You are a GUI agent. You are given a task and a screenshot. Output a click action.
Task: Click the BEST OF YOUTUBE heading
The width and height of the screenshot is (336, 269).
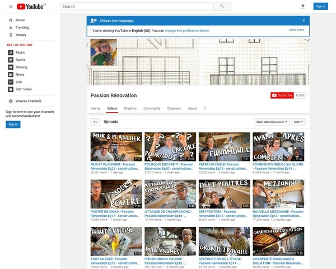tap(20, 45)
